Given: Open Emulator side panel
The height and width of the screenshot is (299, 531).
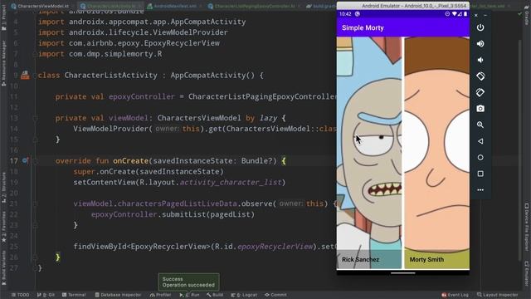Looking at the screenshot, I should (x=527, y=274).
